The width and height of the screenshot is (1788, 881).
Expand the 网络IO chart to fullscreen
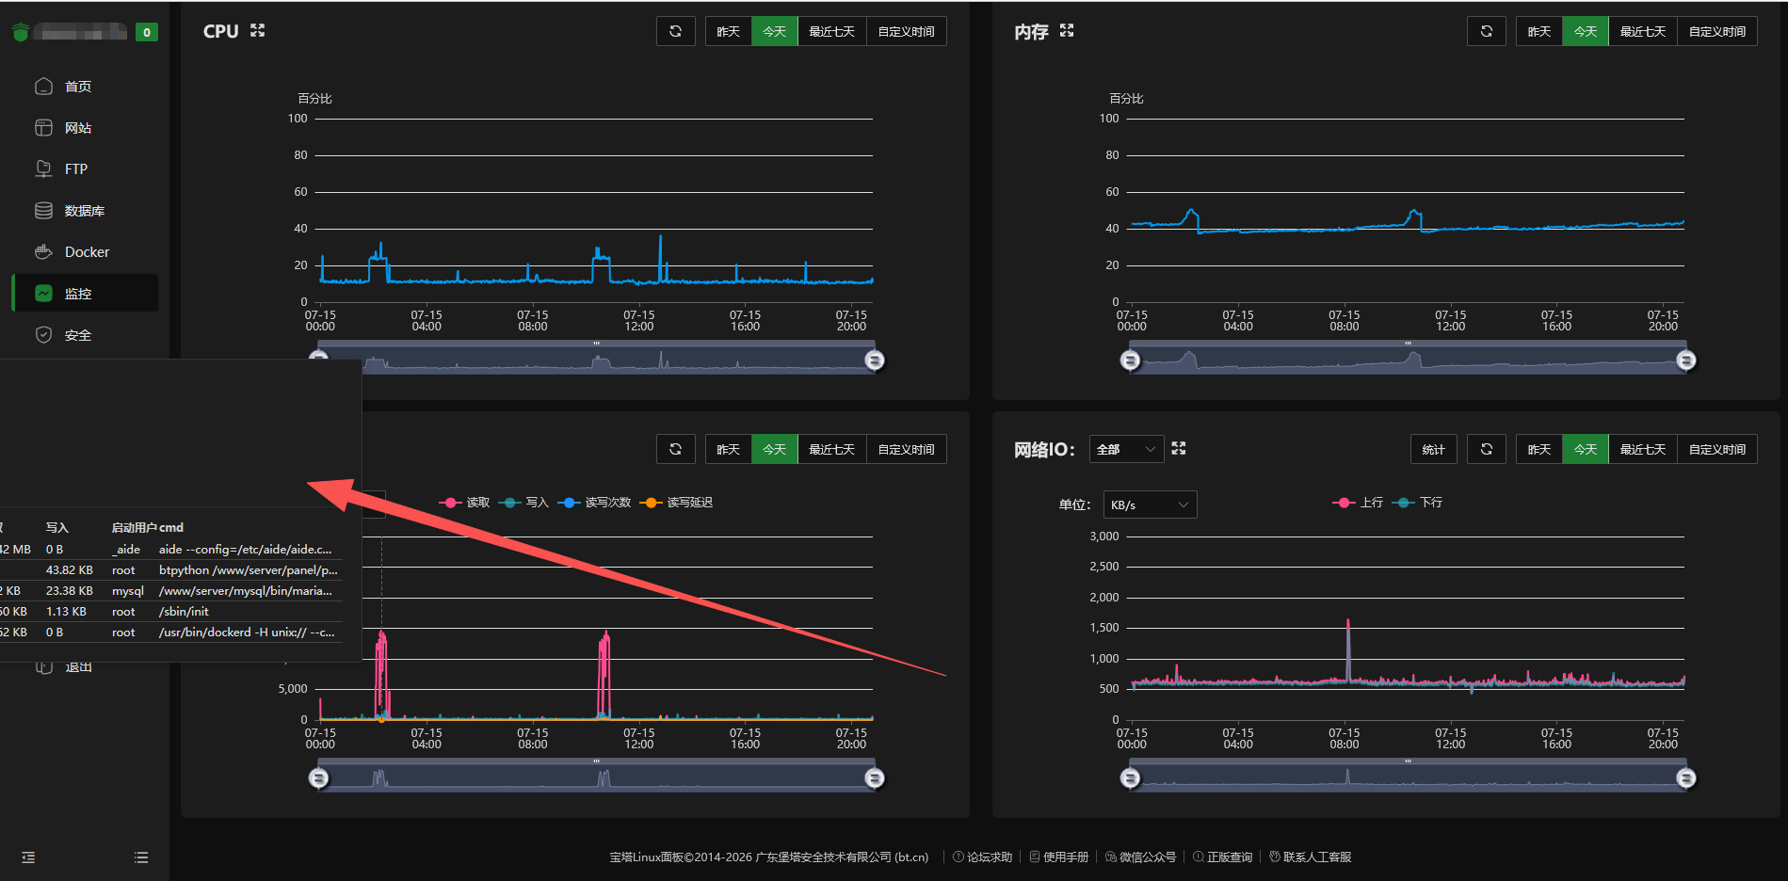(x=1179, y=449)
